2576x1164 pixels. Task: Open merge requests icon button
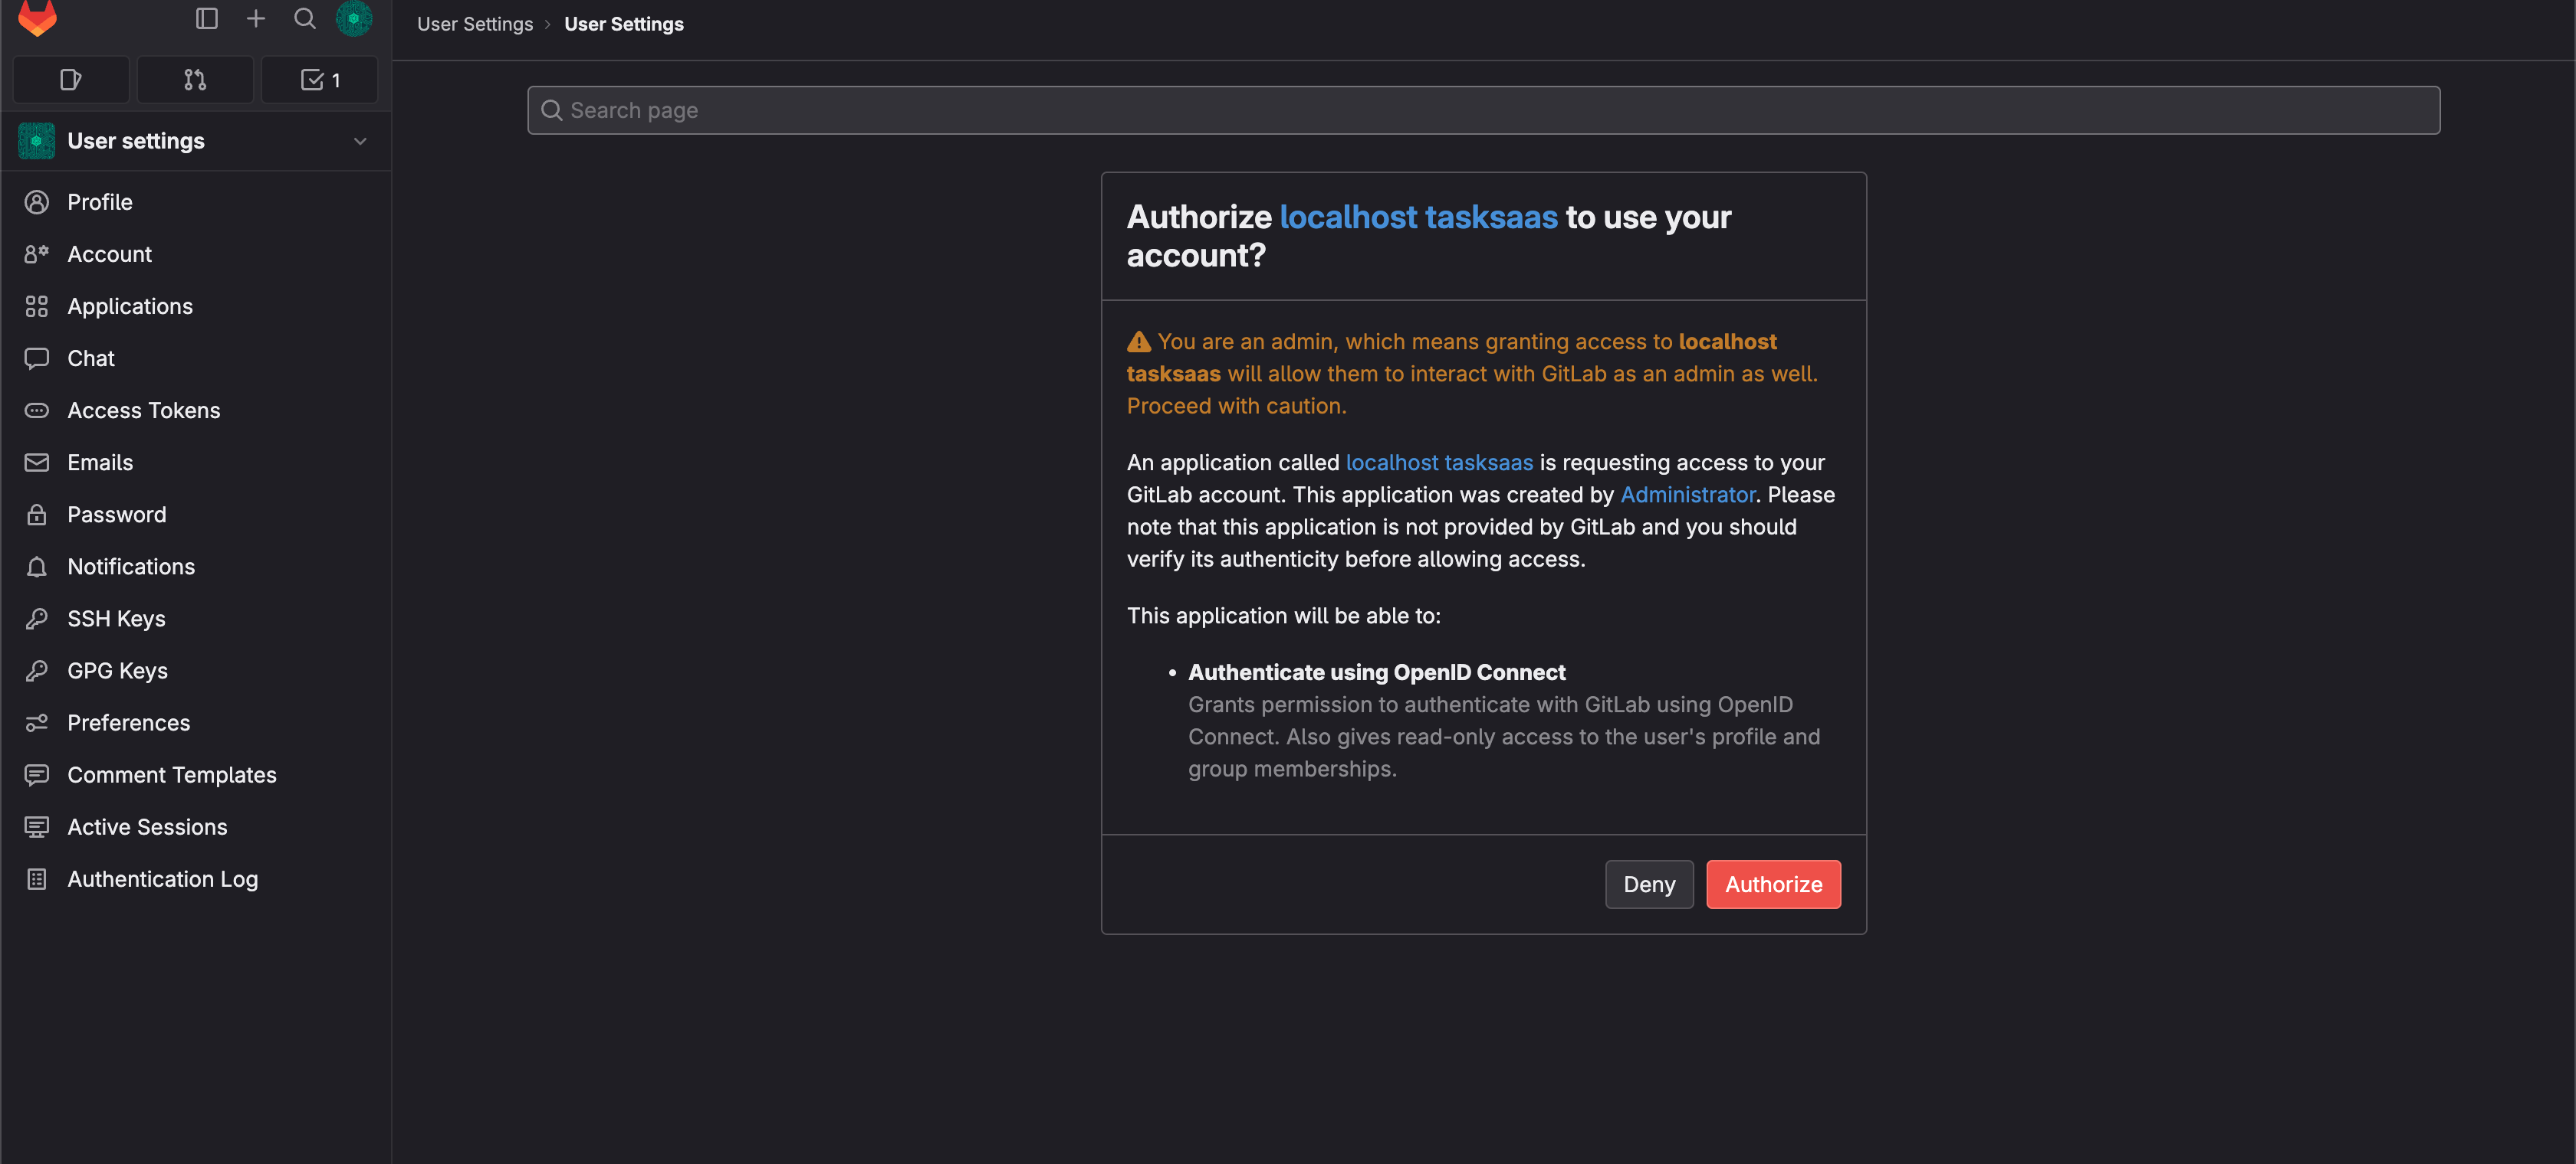point(195,80)
